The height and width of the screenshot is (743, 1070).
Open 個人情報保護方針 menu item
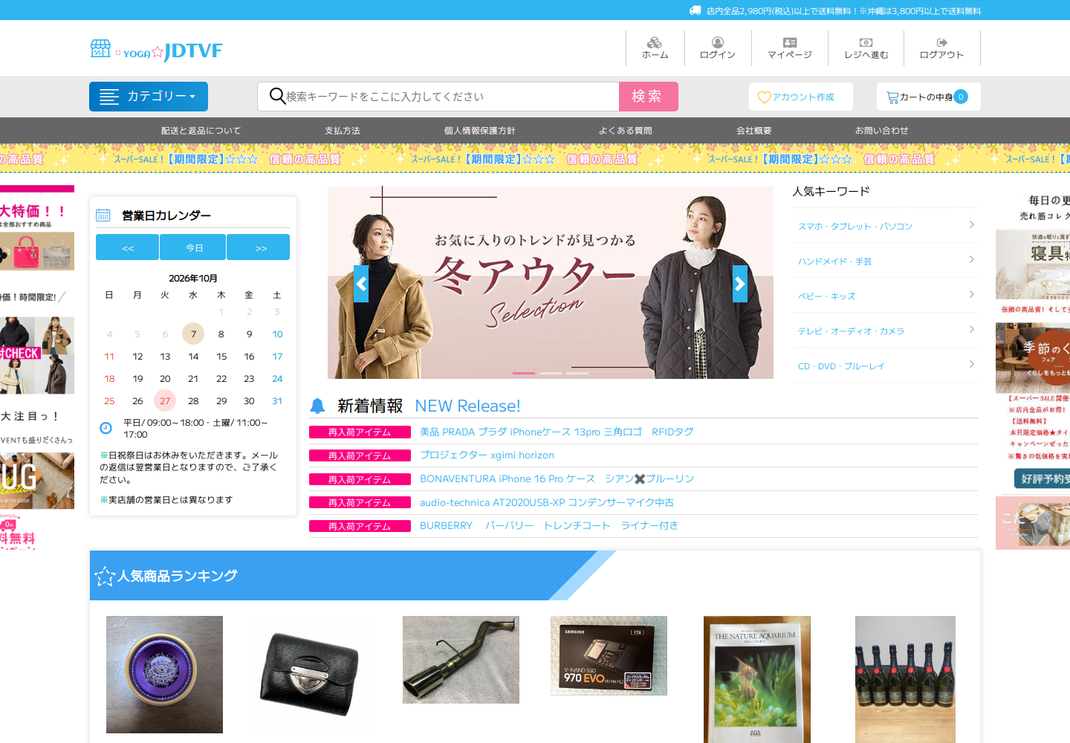click(x=480, y=131)
